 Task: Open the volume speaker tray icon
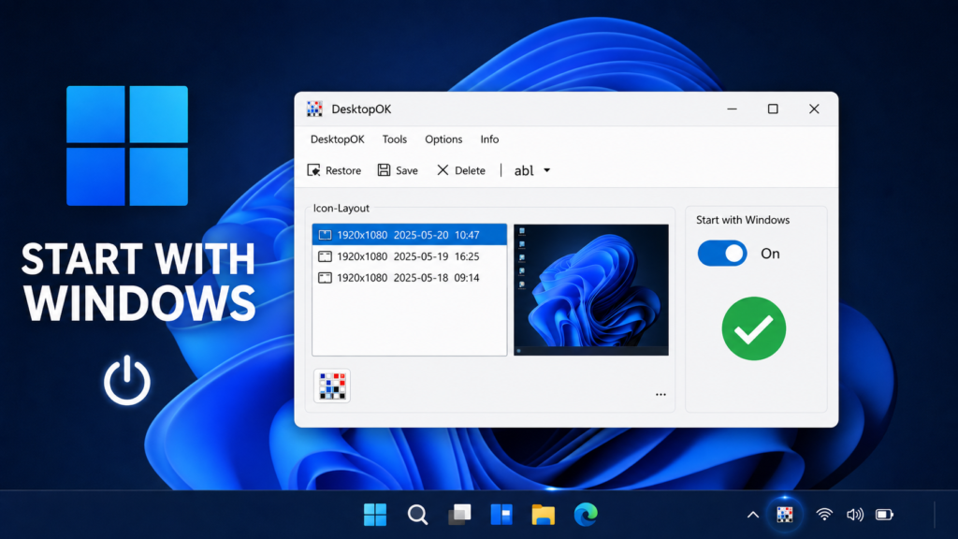click(855, 515)
